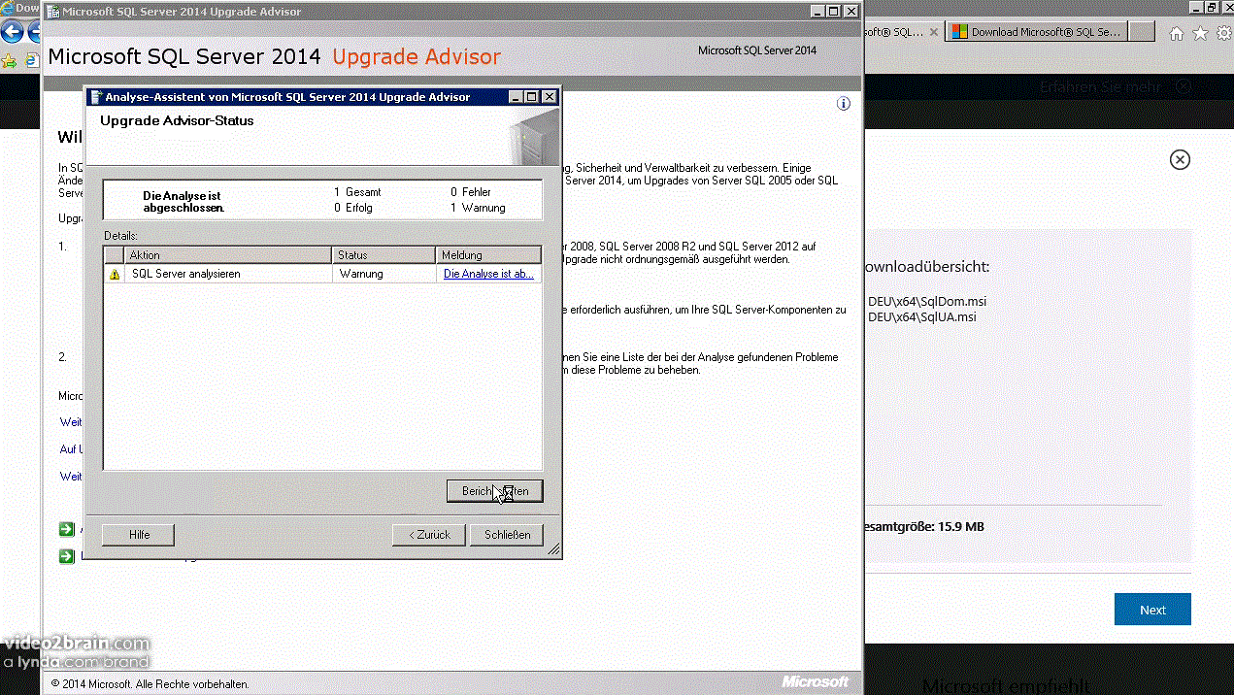Sort by the Status column header
1234x695 pixels.
click(384, 255)
